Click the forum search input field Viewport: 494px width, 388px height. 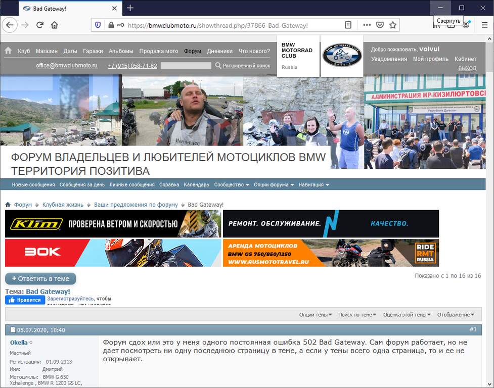(186, 66)
